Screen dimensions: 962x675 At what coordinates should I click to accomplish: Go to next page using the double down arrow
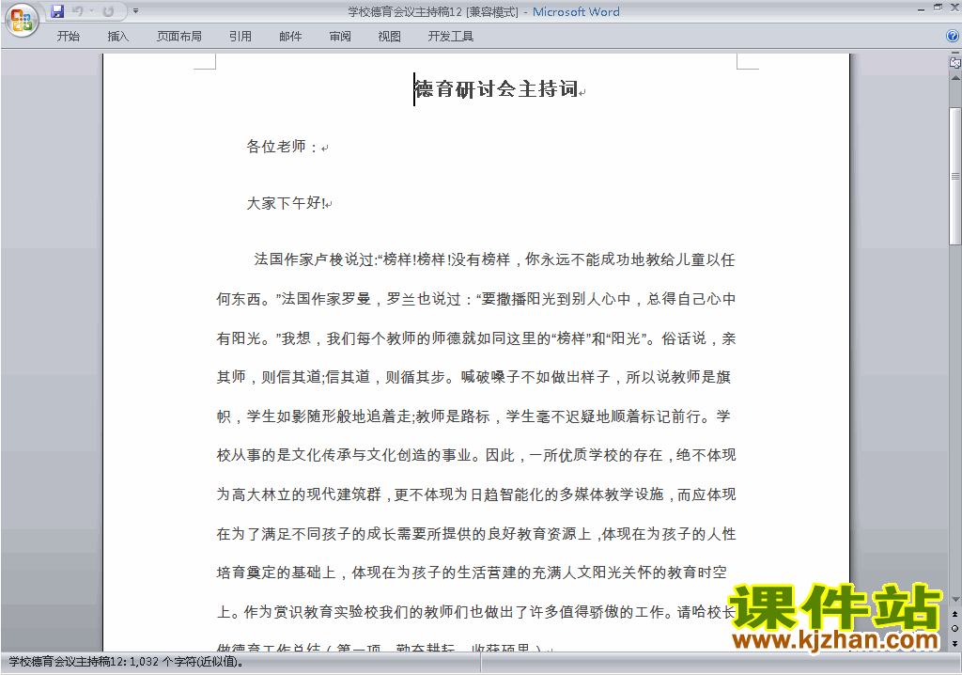click(955, 643)
